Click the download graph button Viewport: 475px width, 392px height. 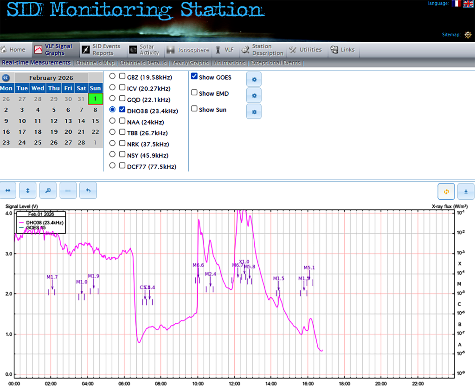tap(466, 191)
